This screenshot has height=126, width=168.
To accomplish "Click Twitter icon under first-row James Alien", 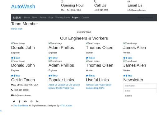I will [x=124, y=58].
